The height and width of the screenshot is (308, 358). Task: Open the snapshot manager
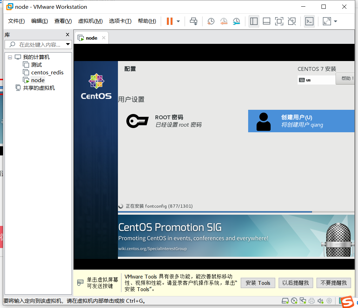[236, 21]
